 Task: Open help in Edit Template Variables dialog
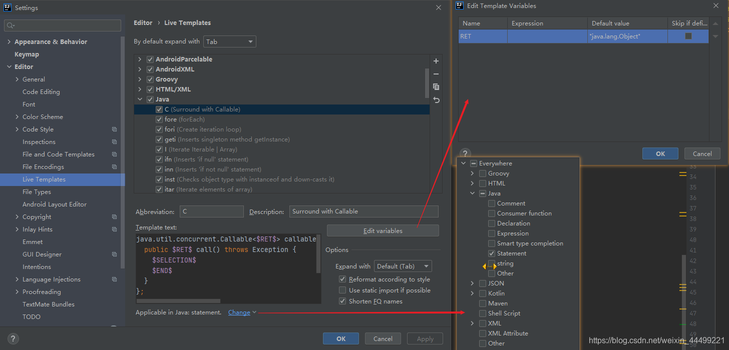pos(465,153)
